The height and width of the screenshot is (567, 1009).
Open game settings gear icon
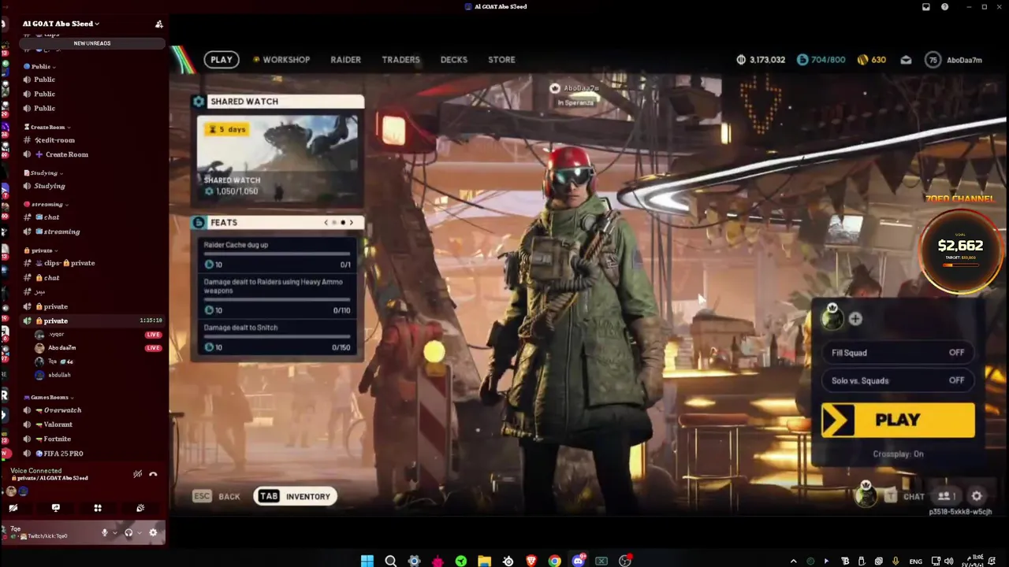tap(977, 496)
